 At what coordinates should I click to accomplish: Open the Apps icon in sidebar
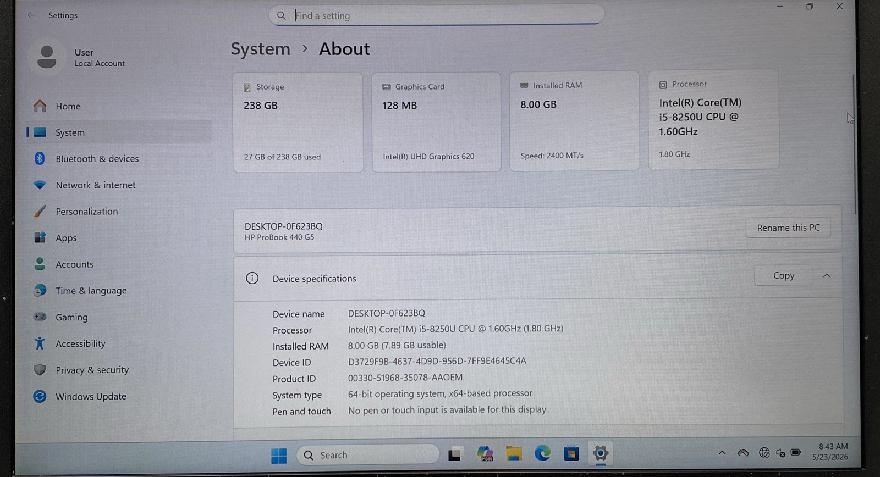(40, 237)
